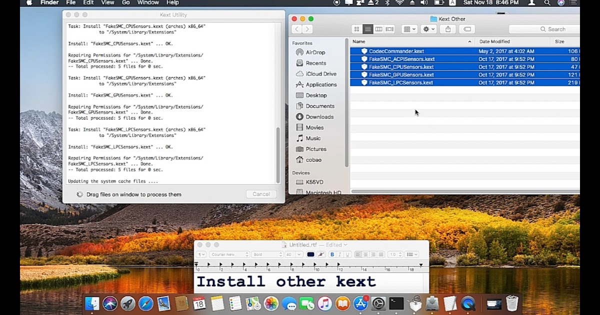Toggle italic in TextEdit toolbar

pyautogui.click(x=339, y=254)
